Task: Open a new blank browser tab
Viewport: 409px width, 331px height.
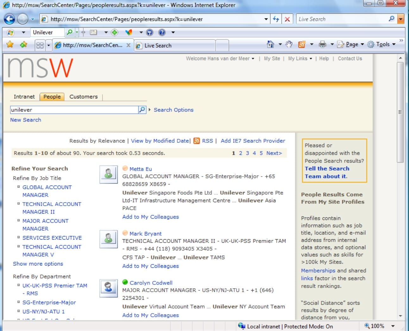Action: click(222, 46)
